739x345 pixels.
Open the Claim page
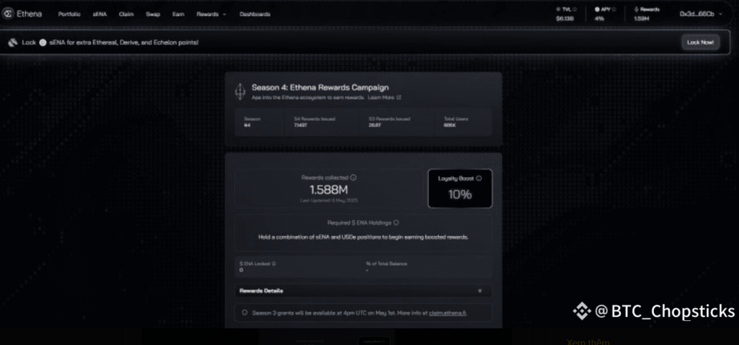126,14
